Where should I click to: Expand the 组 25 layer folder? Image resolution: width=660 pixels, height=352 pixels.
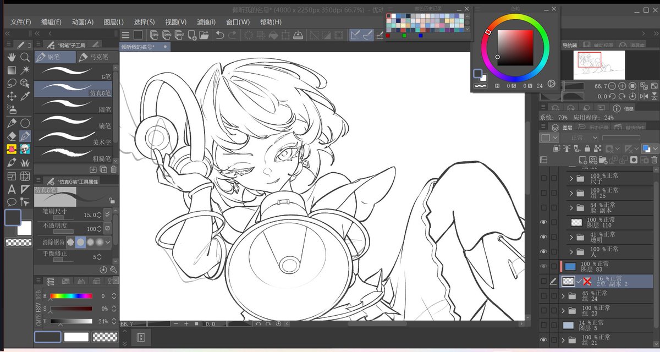click(571, 193)
